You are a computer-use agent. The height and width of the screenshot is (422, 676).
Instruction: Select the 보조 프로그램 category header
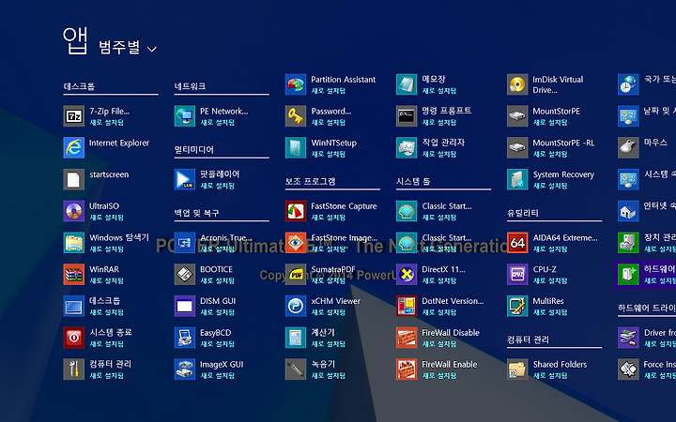pos(311,181)
